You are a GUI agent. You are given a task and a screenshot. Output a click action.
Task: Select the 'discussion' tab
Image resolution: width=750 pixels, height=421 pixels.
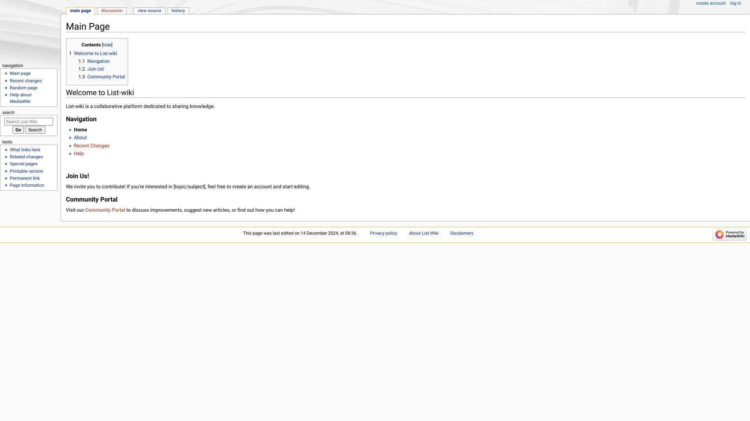[x=112, y=10]
